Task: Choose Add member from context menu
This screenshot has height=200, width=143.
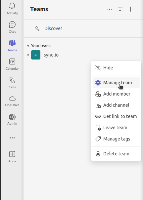Action: (x=116, y=94)
